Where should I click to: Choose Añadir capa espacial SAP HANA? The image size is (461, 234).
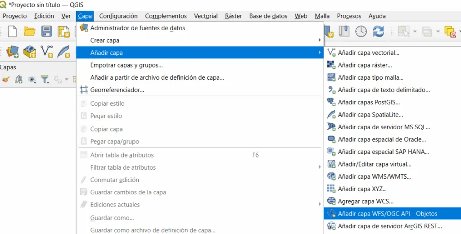tap(393, 151)
